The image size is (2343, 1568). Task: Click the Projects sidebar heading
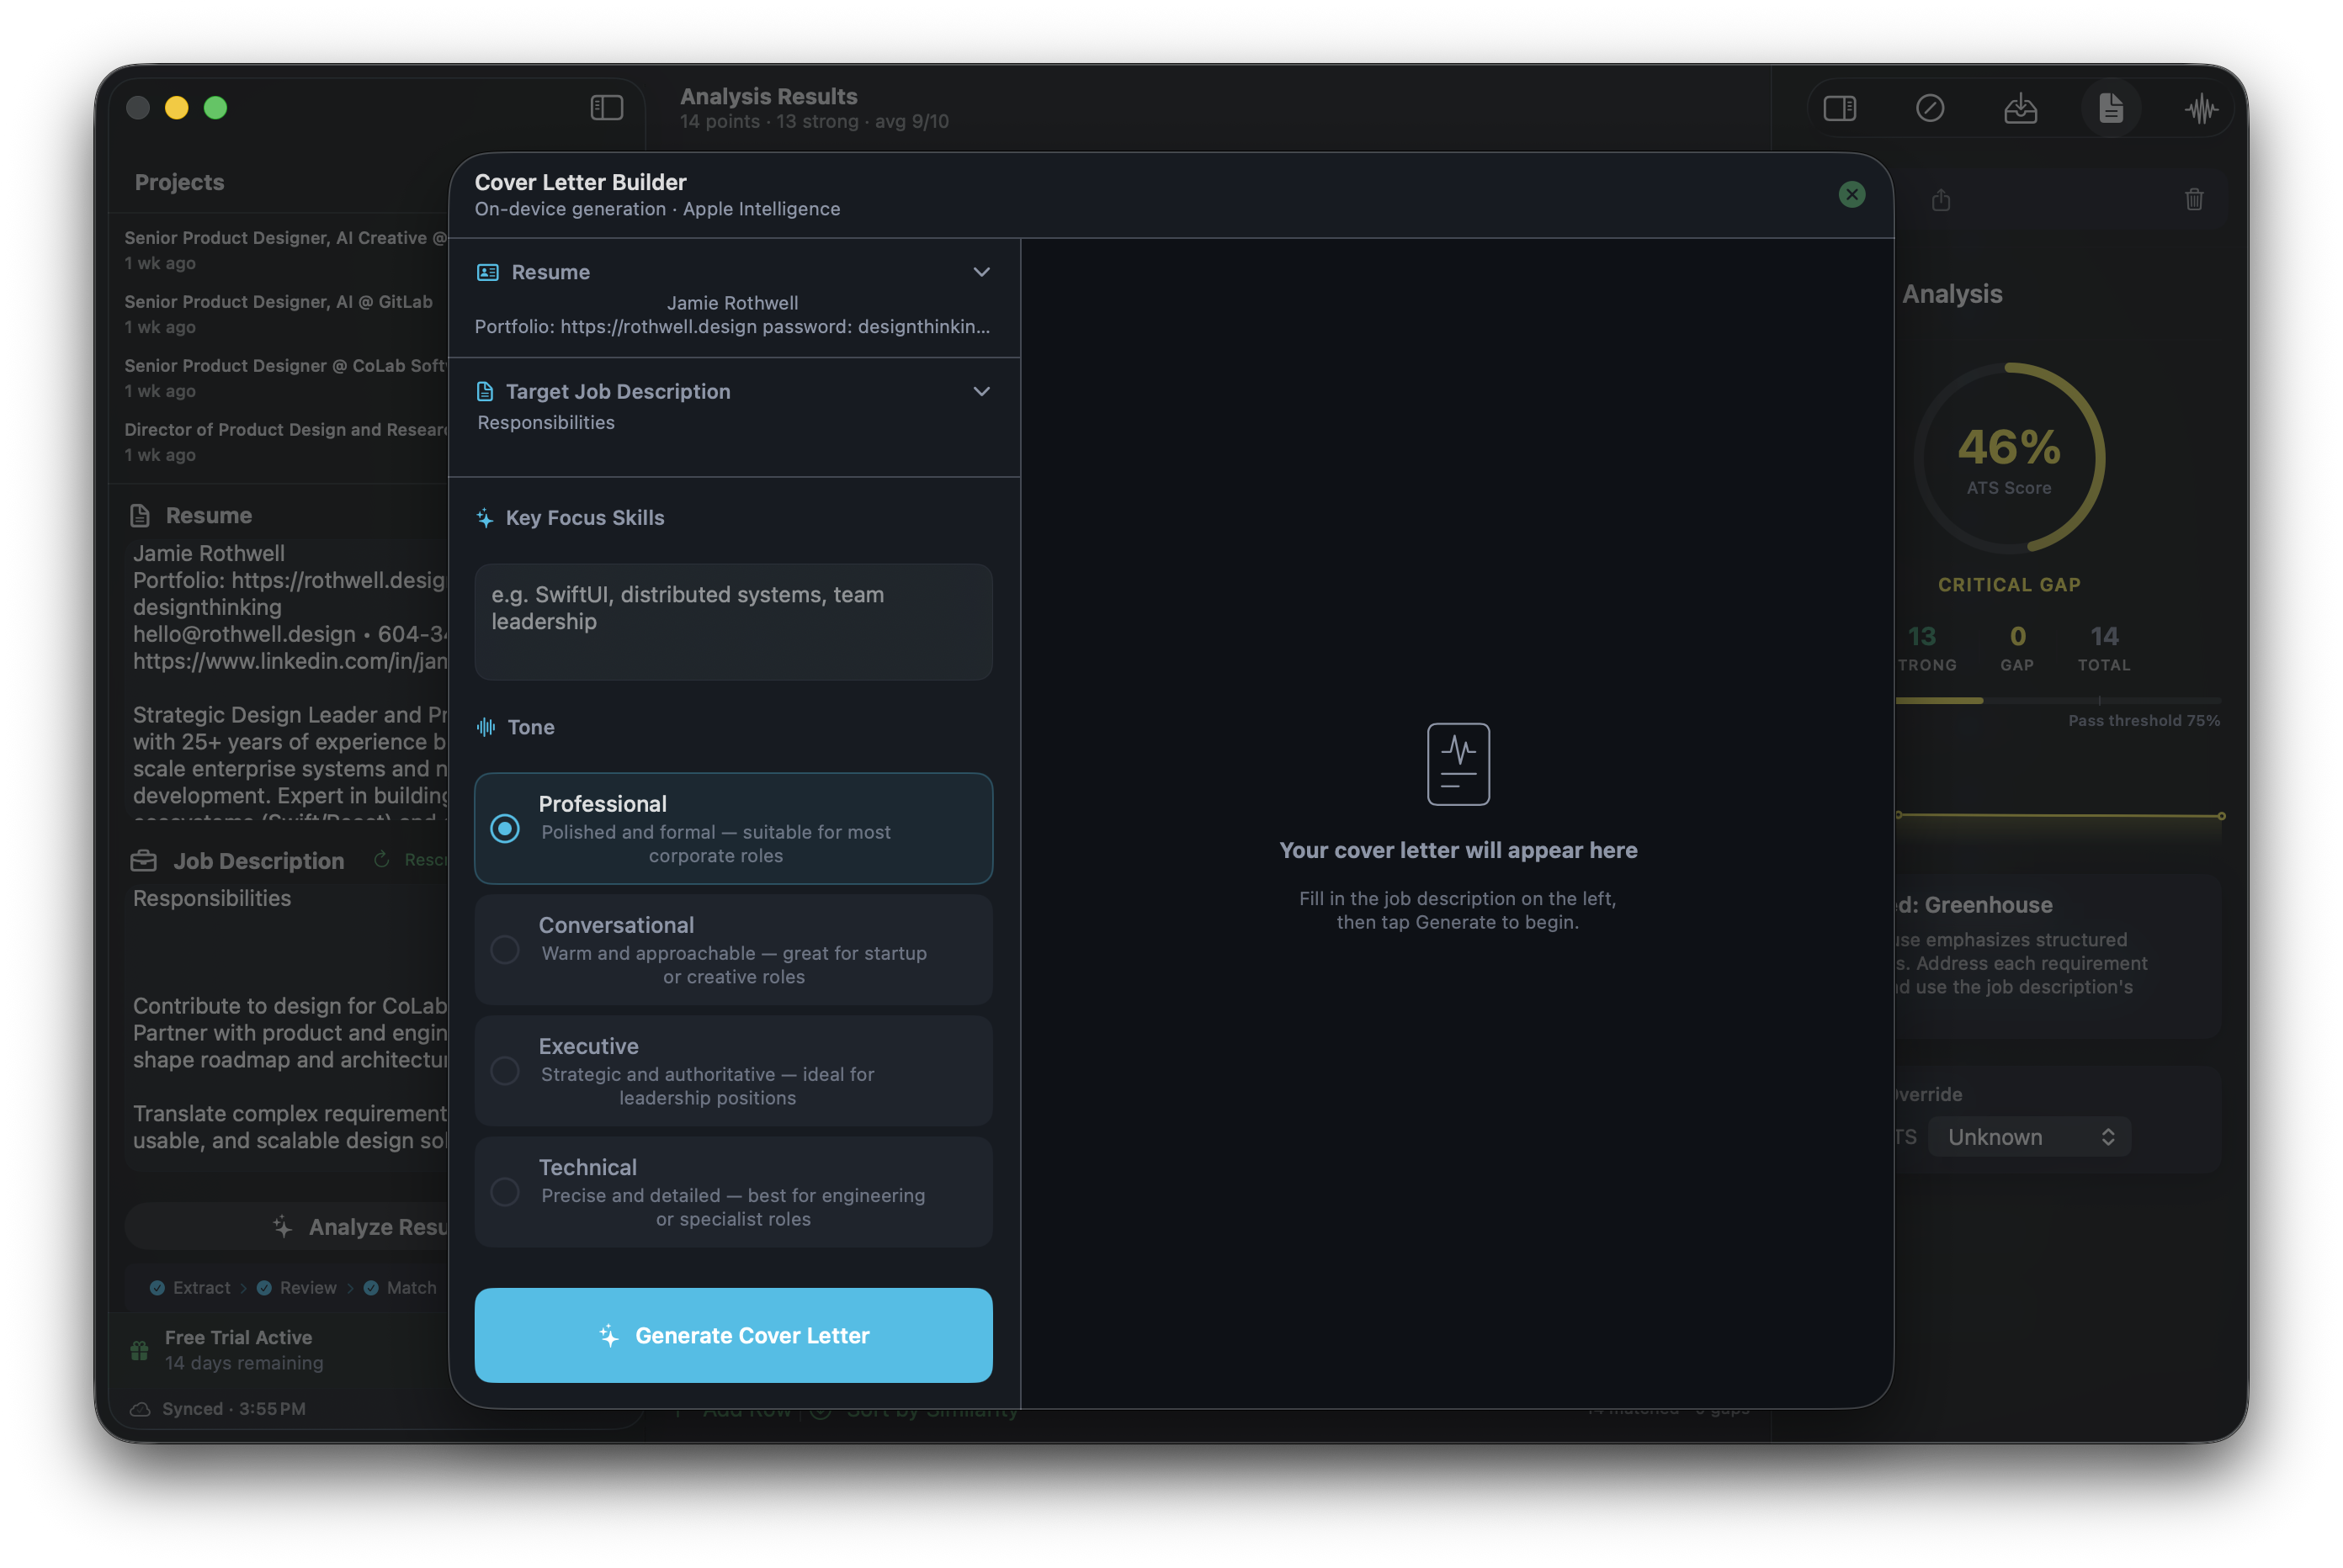tap(179, 182)
